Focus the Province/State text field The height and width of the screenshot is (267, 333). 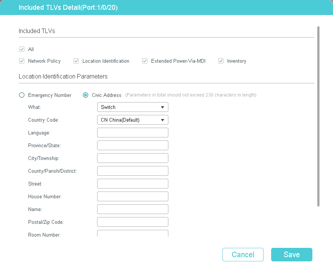(132, 145)
